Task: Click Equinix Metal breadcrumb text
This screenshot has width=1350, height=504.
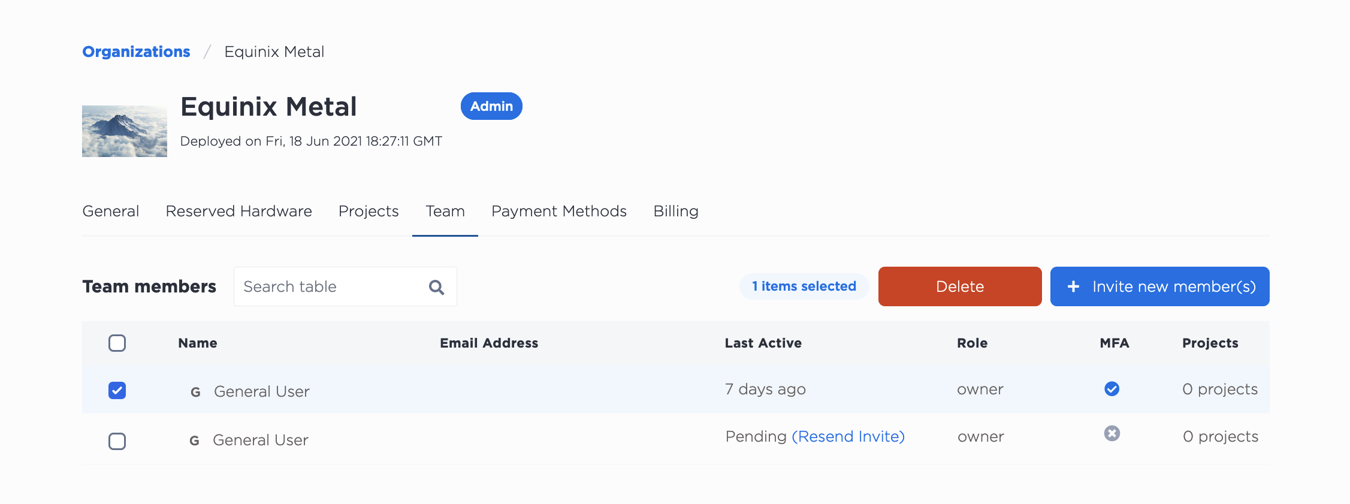Action: (x=274, y=52)
